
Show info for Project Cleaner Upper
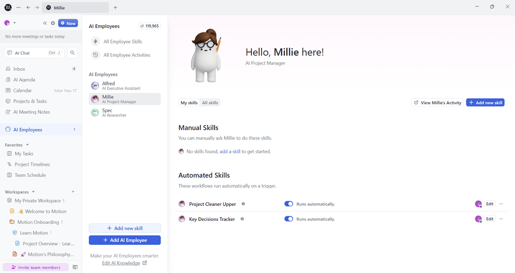coord(243,204)
